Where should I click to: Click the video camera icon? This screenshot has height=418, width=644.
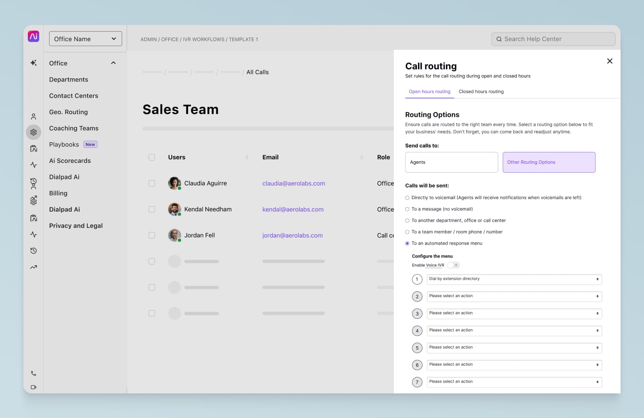tap(33, 387)
